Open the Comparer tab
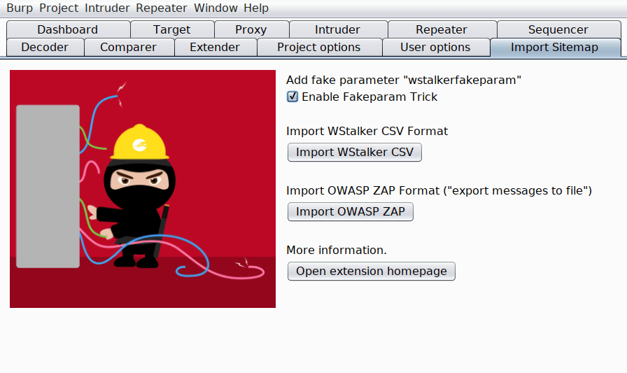The width and height of the screenshot is (627, 373). click(x=128, y=47)
